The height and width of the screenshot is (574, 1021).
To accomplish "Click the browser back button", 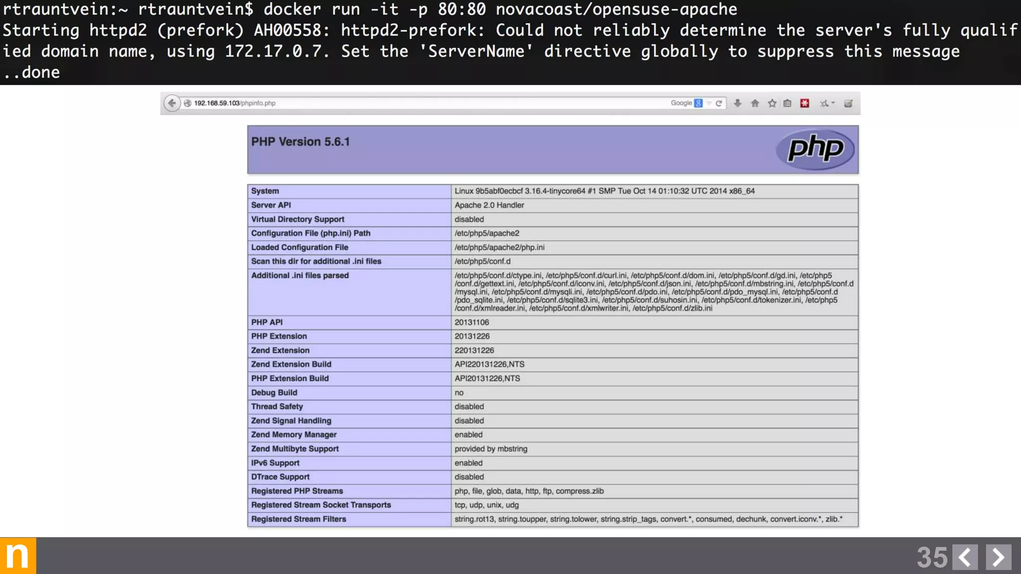I will (171, 103).
